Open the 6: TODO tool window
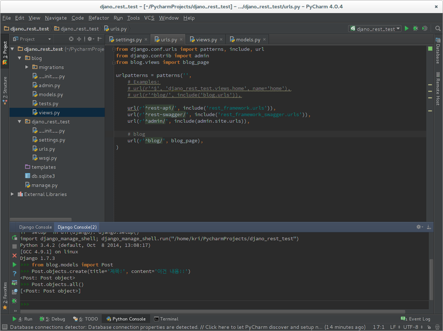The height and width of the screenshot is (331, 443). click(x=85, y=319)
